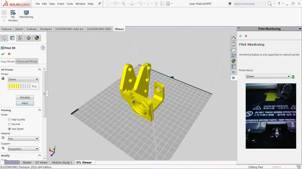This screenshot has width=302, height=169.
Task: Click the refresh icon beside Printer Name
Action: pos(293,77)
